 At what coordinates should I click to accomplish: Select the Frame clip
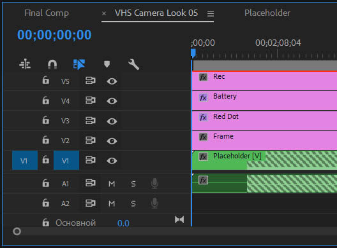[264, 141]
